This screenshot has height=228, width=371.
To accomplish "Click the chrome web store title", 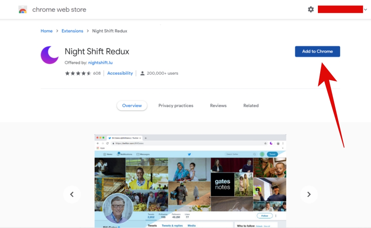I will [59, 9].
